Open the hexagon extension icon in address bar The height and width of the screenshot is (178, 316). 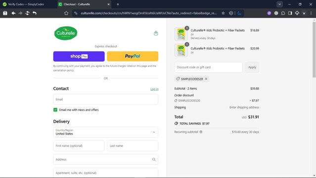231,13
